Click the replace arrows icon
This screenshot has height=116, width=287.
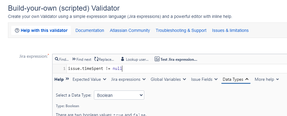pyautogui.click(x=96, y=59)
